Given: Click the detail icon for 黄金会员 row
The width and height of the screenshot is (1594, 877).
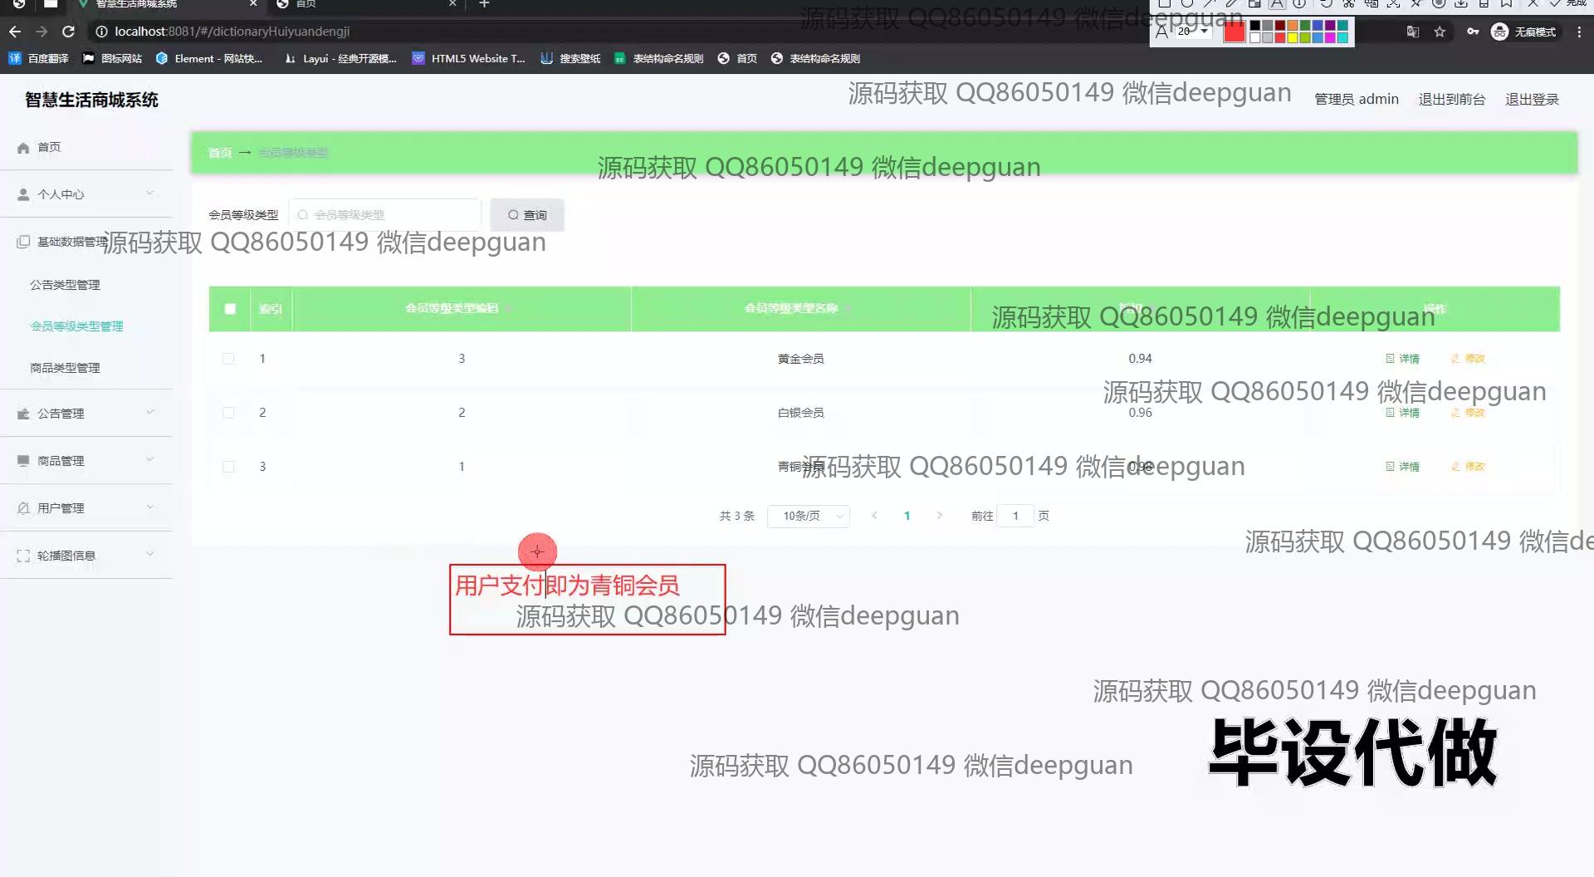Looking at the screenshot, I should (x=1391, y=359).
